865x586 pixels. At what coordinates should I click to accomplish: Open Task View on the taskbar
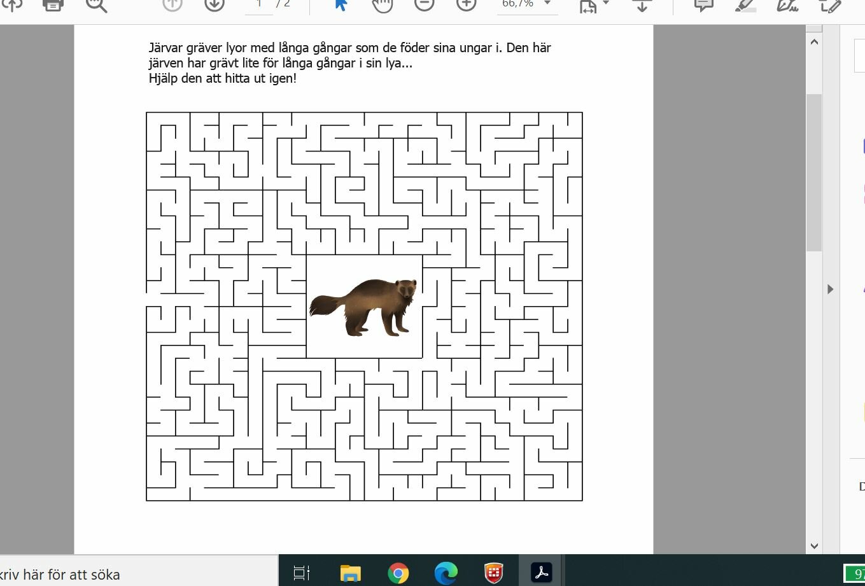(301, 573)
